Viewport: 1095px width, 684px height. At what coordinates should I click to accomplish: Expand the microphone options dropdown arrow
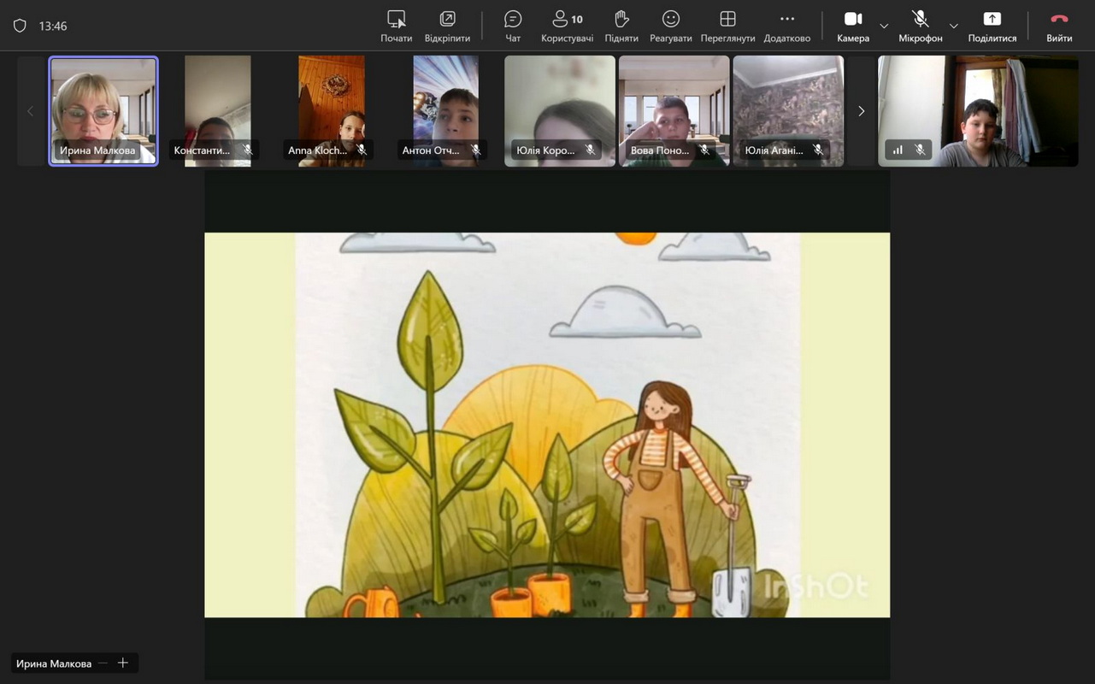pos(954,26)
